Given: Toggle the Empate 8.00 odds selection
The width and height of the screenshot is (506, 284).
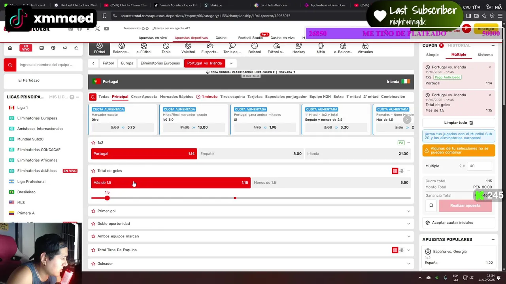Looking at the screenshot, I should [x=251, y=154].
